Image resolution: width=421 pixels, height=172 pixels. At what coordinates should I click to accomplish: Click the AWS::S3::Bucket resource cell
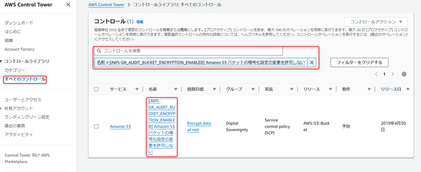point(316,126)
